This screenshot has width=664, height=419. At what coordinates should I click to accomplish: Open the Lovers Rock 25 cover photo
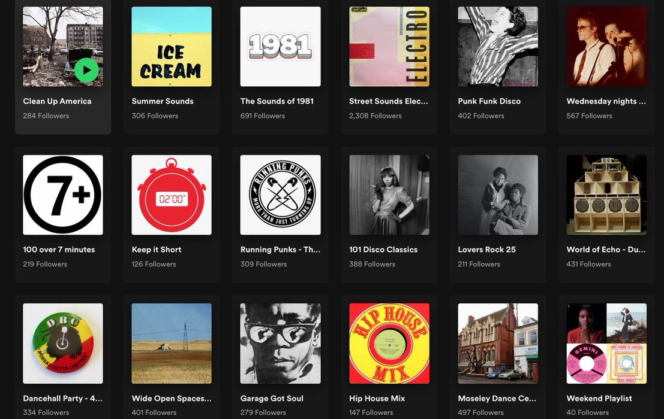click(x=498, y=195)
